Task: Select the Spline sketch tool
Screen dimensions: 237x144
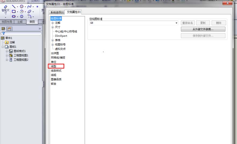Action: [30, 6]
